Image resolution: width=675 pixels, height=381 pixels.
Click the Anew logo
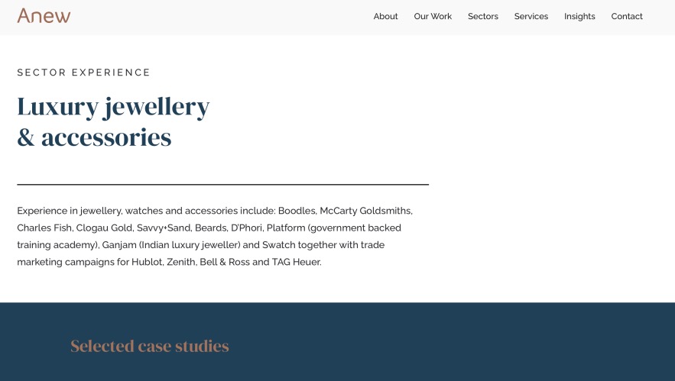pos(44,16)
